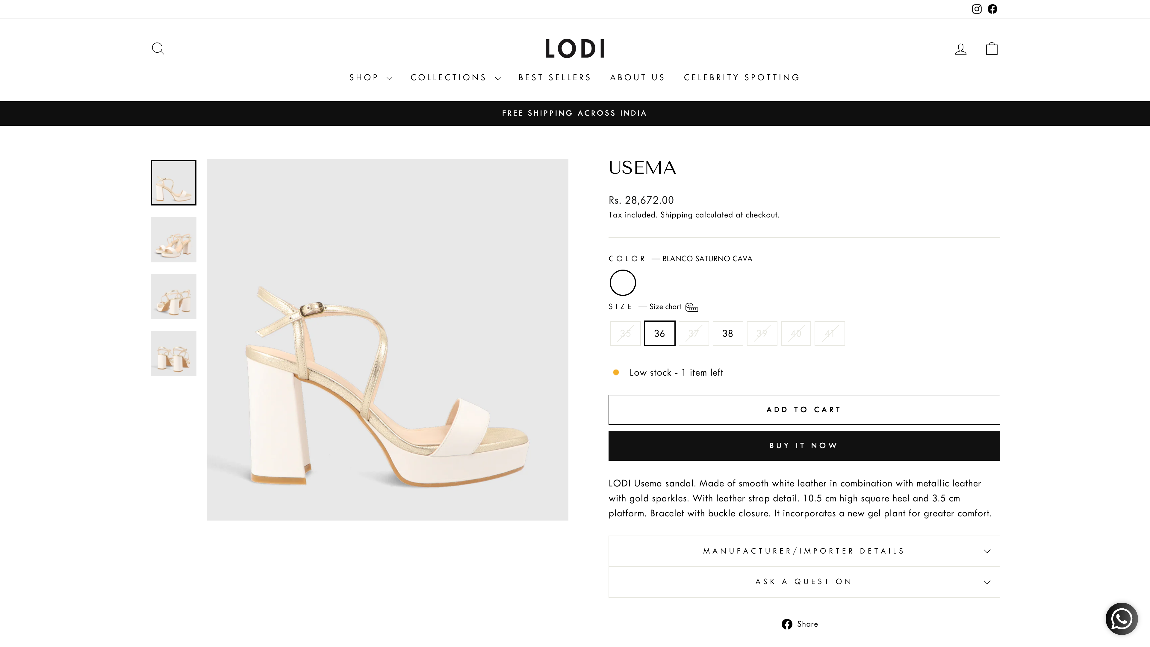Expand MANUFACTURER/IMPORTER DETAILS section
The height and width of the screenshot is (647, 1150).
click(804, 551)
